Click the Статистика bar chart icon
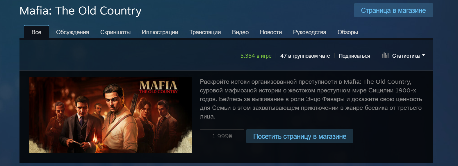Viewport: 458px width, 166px height. point(385,55)
